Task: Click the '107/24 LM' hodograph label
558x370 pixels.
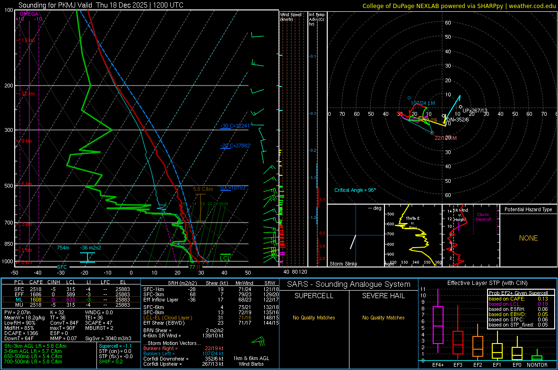Action: pos(423,103)
